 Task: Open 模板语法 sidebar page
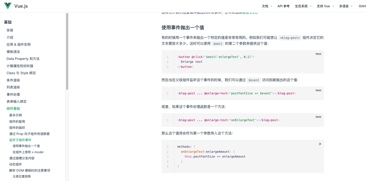point(13,52)
